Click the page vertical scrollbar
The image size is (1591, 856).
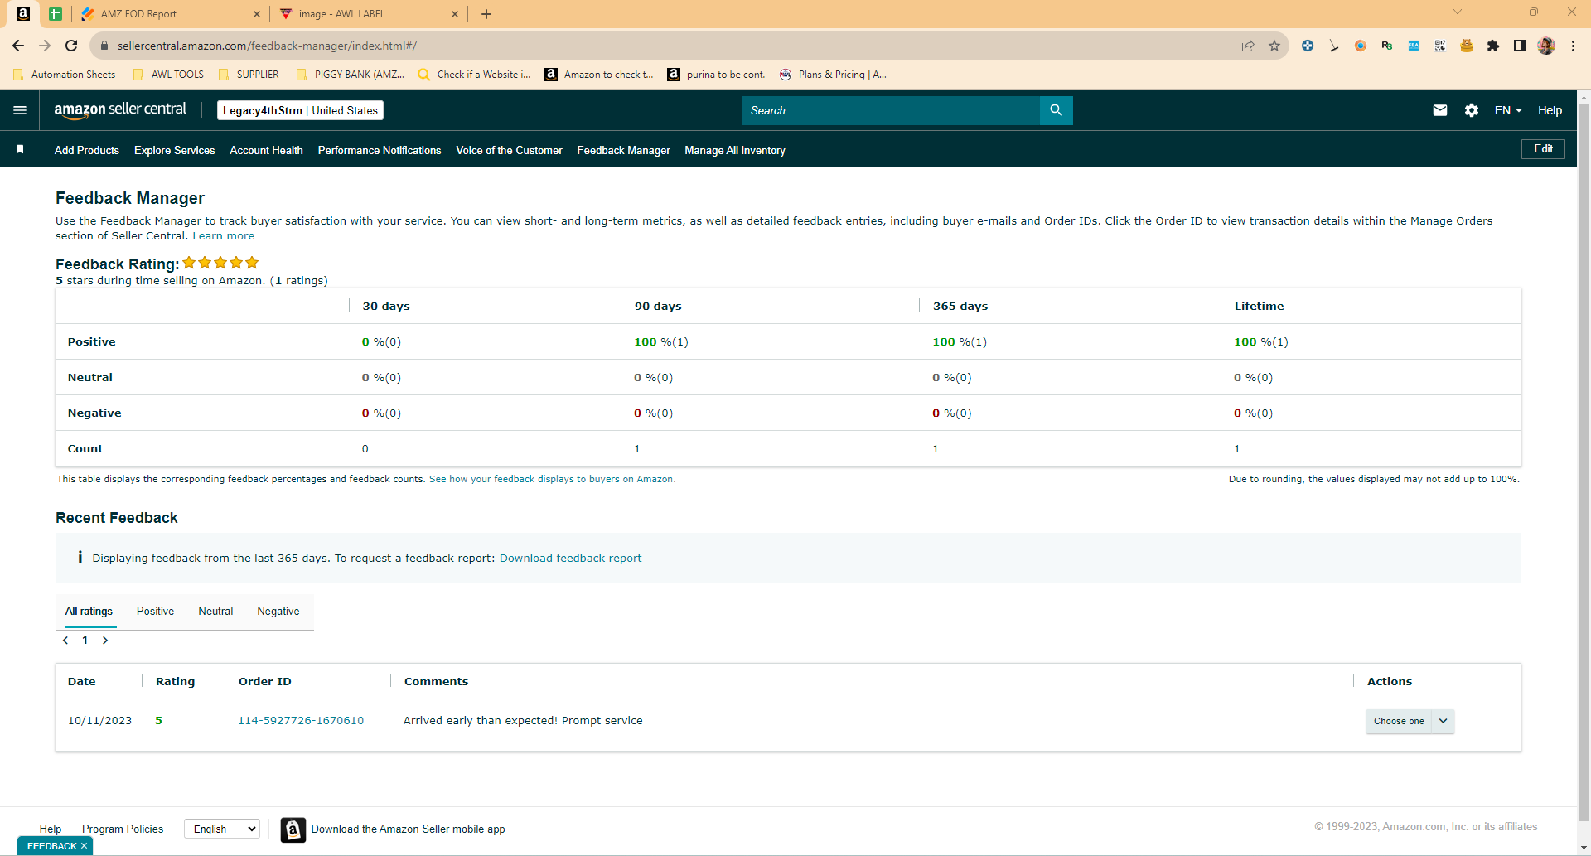[1584, 464]
